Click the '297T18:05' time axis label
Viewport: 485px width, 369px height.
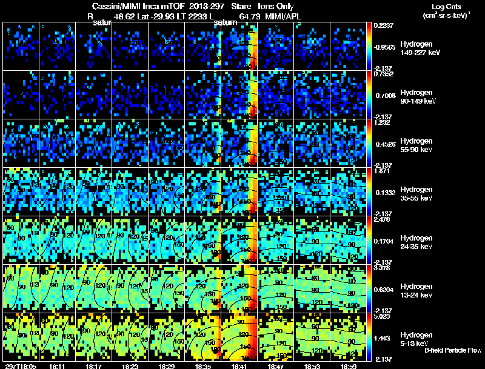tap(21, 366)
